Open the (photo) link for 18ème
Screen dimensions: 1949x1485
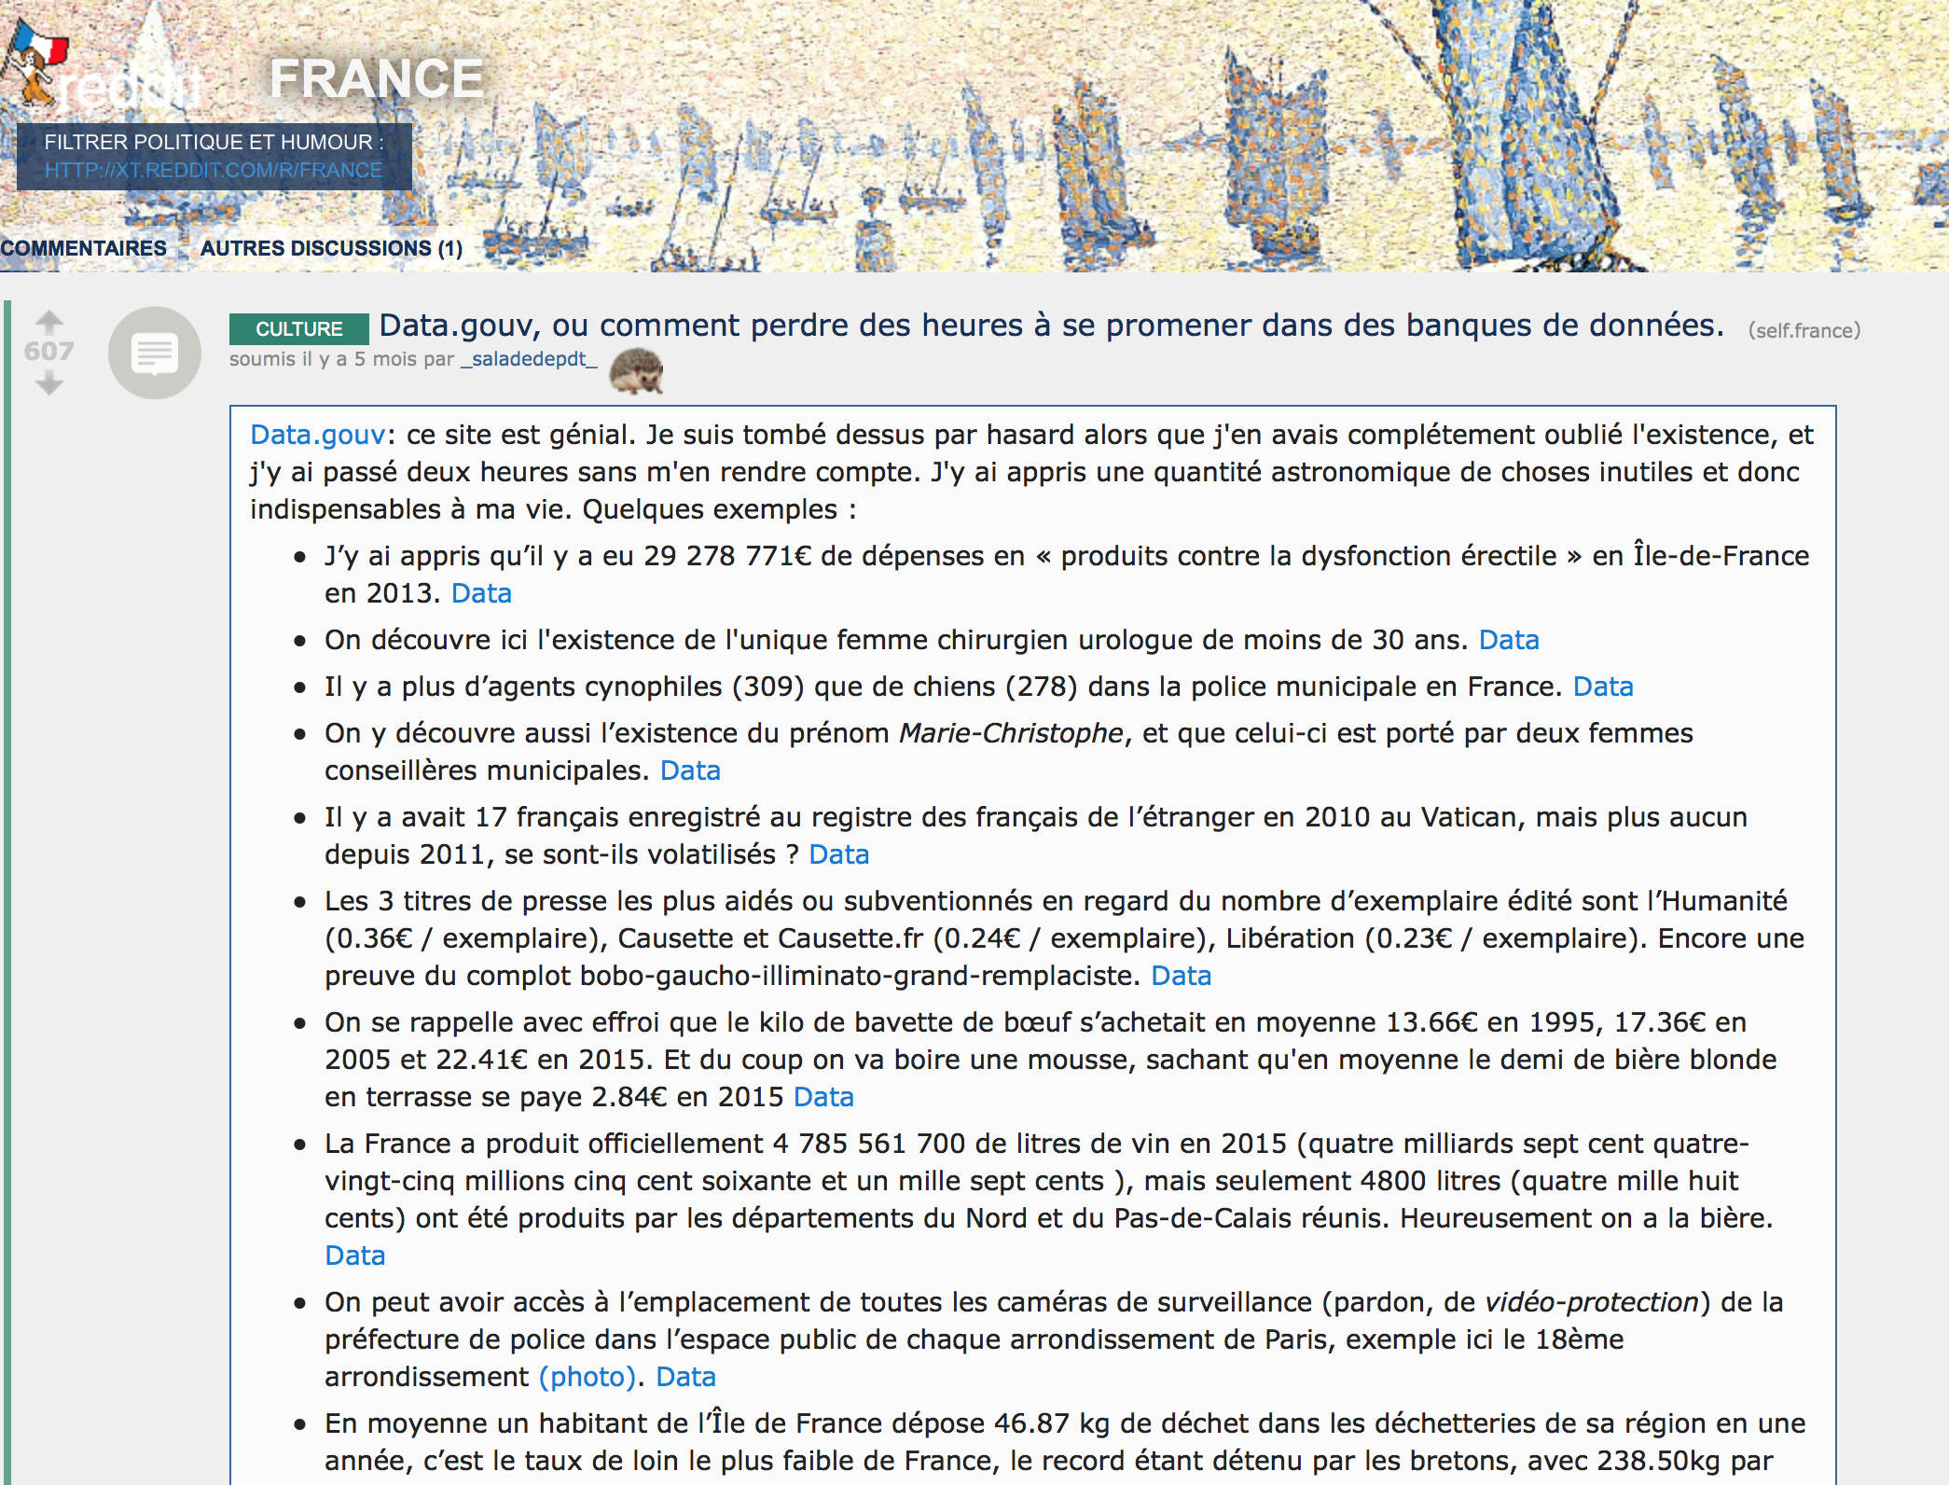point(587,1377)
